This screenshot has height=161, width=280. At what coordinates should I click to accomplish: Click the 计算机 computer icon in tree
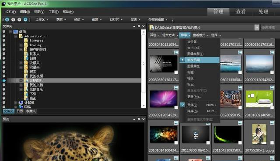tap(21, 103)
